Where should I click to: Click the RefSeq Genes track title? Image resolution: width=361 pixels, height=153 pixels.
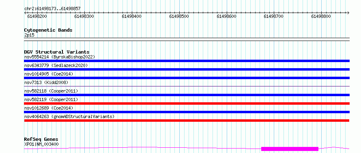[x=41, y=140]
